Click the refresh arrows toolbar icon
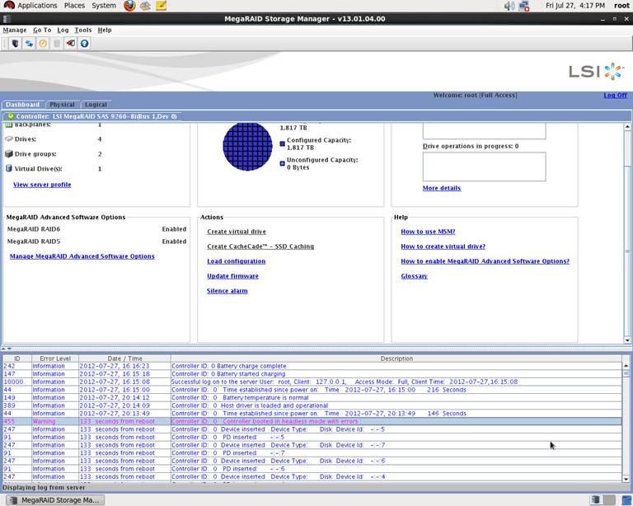633x506 pixels. pyautogui.click(x=29, y=43)
